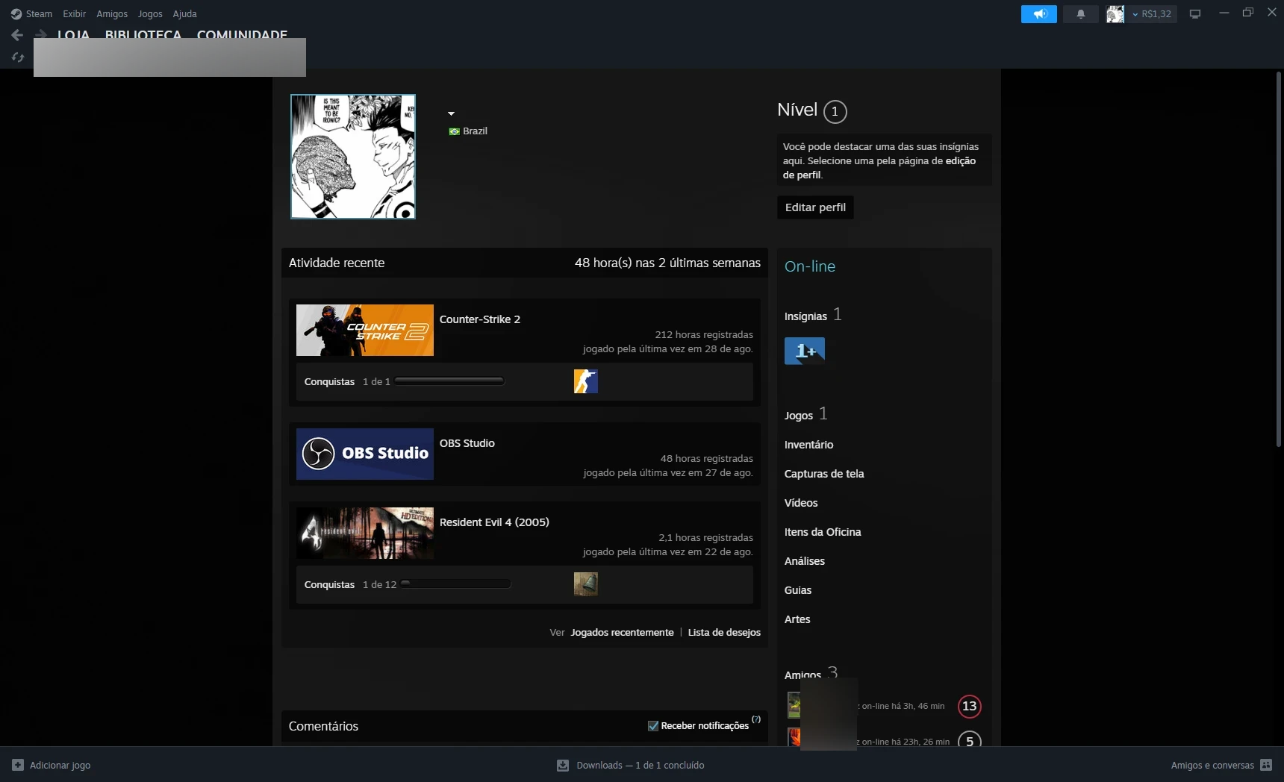
Task: Maximize or restore the Steam window
Action: pyautogui.click(x=1247, y=13)
